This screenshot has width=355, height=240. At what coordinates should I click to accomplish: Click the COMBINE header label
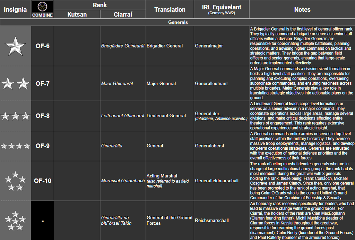pyautogui.click(x=42, y=15)
